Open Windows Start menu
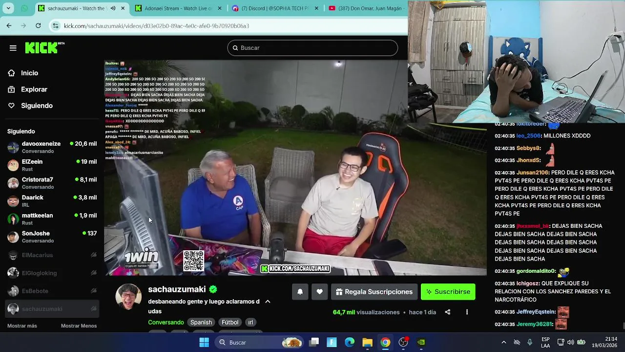 [204, 342]
